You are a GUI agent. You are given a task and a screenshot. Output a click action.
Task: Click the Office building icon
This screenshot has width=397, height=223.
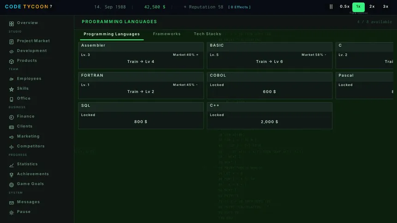(x=12, y=100)
